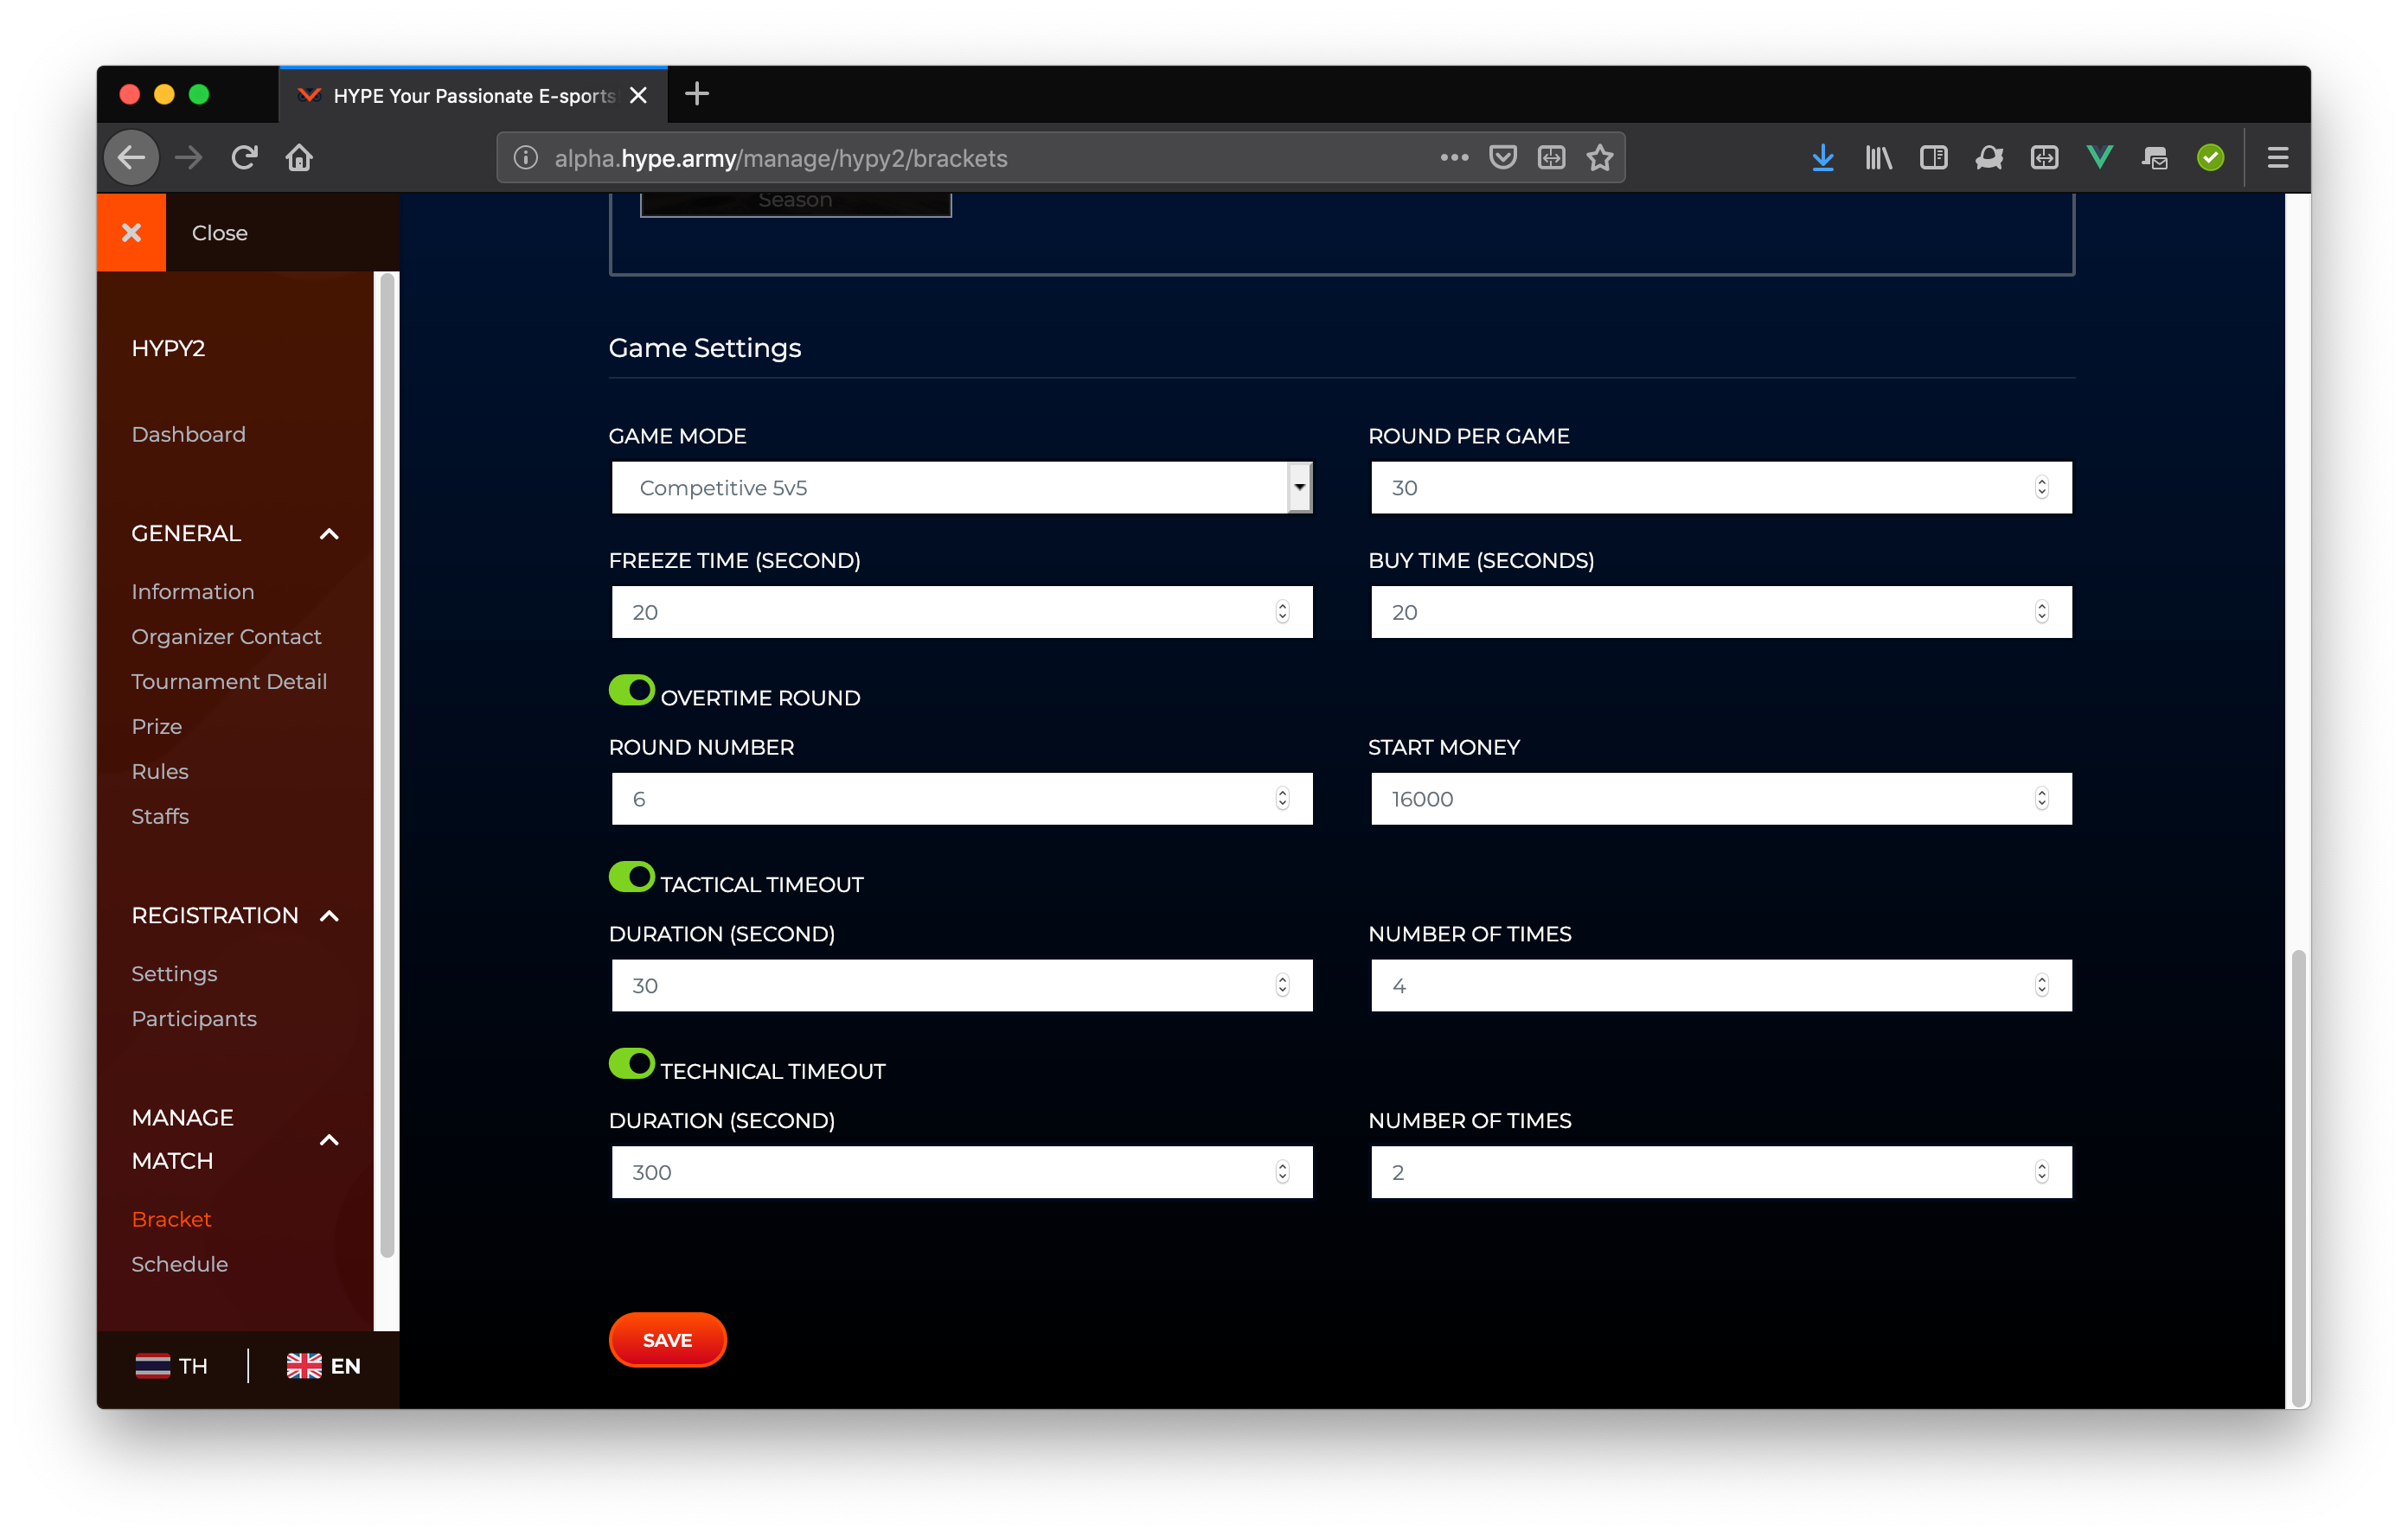Image resolution: width=2408 pixels, height=1537 pixels.
Task: Open the downloads arrow icon
Action: (x=1823, y=158)
